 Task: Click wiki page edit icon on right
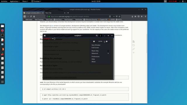[134, 41]
